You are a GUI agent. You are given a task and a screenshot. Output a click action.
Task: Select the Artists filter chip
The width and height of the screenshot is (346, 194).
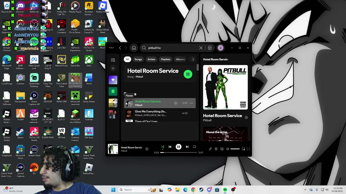click(151, 59)
